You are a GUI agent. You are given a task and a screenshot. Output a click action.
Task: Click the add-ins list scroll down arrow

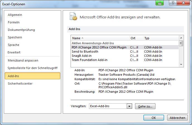point(181,64)
